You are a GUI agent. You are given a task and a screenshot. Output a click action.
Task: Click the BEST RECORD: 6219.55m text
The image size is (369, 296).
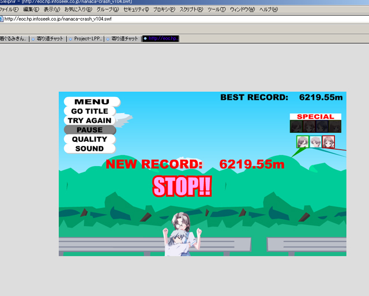(281, 98)
